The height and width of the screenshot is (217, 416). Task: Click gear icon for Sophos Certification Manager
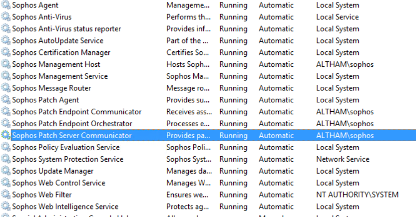tap(5, 52)
